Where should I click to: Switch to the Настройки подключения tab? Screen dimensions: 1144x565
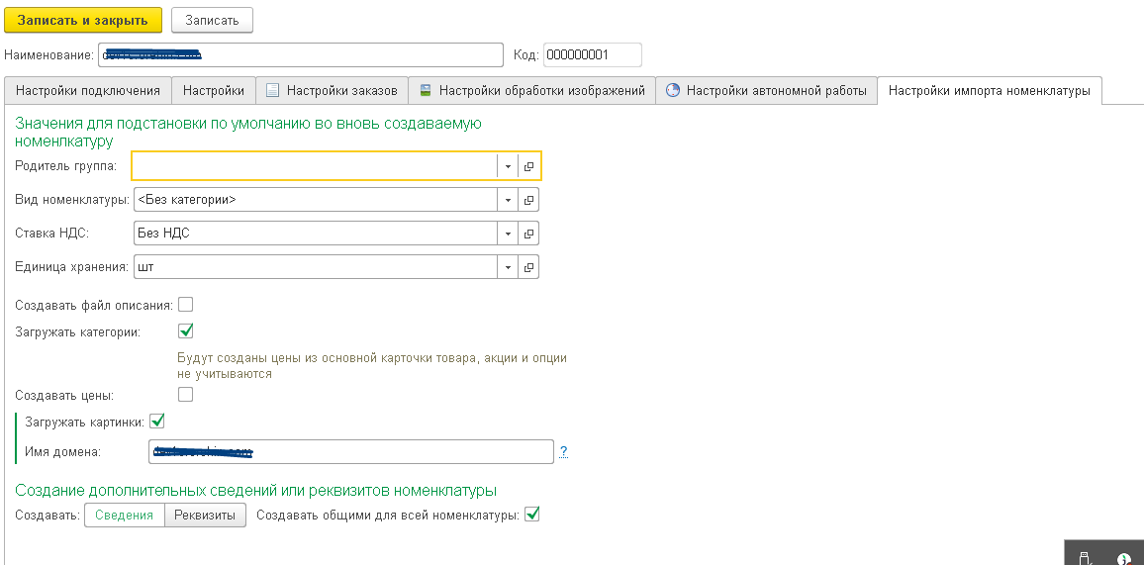pyautogui.click(x=88, y=91)
